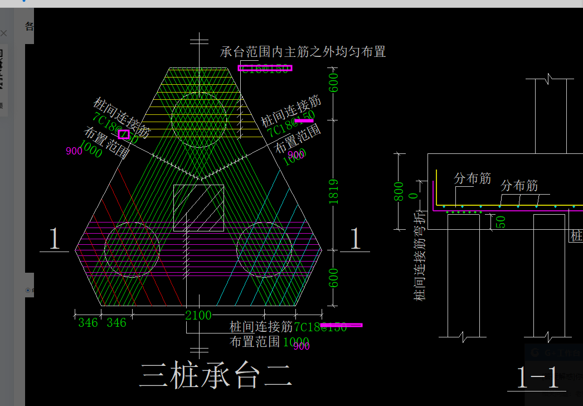Viewport: 583px width, 406px height.
Task: Click the 1-1 section title
Action: pyautogui.click(x=538, y=378)
